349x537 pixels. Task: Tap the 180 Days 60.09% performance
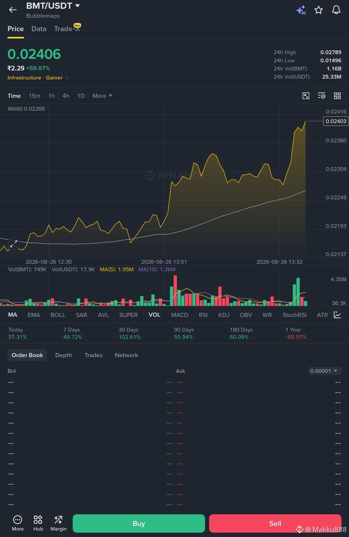[x=241, y=333]
